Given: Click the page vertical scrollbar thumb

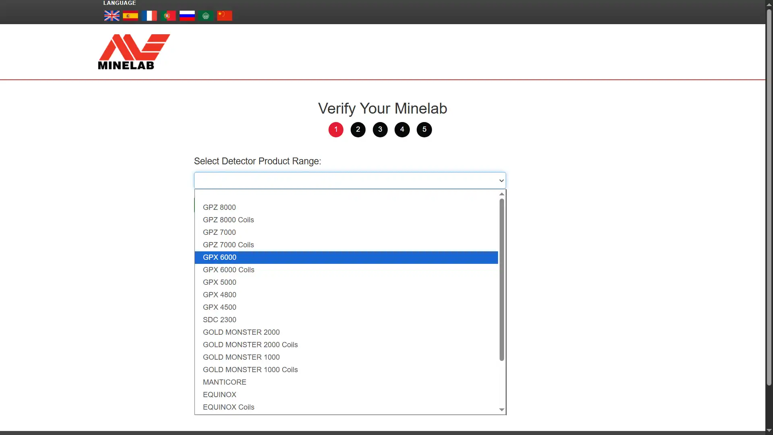Looking at the screenshot, I should pyautogui.click(x=769, y=197).
